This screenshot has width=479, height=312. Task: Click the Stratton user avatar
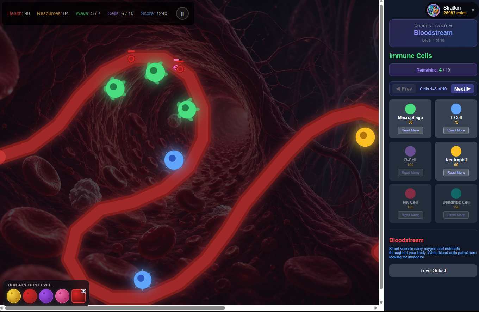[434, 10]
